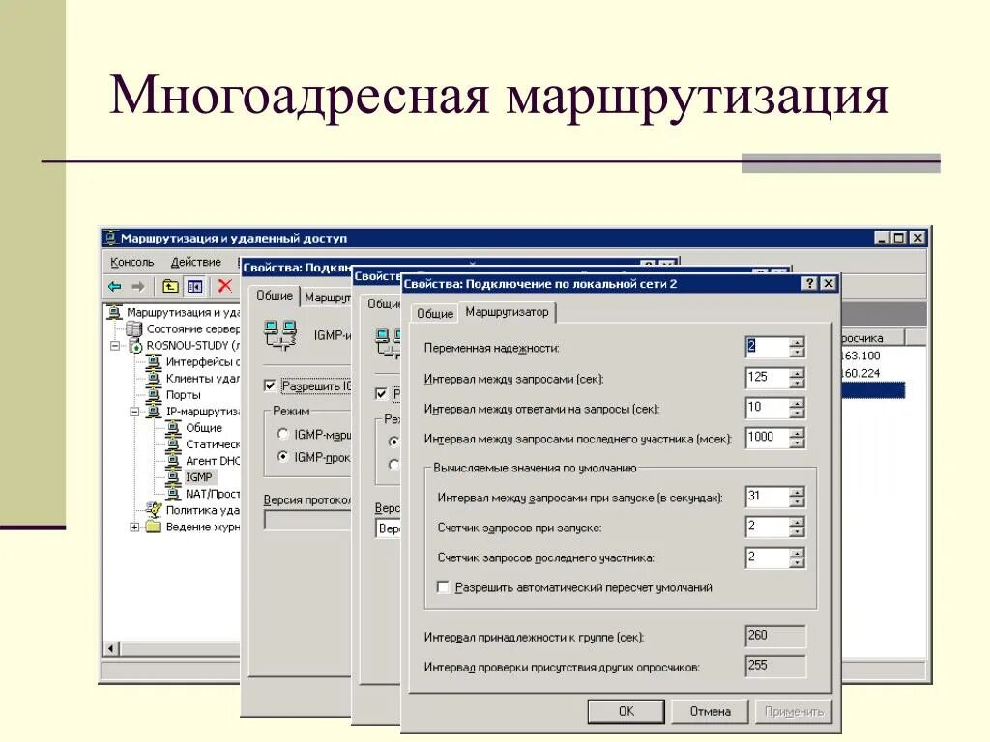The width and height of the screenshot is (990, 742).
Task: Decrease last member interval with down arrow
Action: [797, 442]
